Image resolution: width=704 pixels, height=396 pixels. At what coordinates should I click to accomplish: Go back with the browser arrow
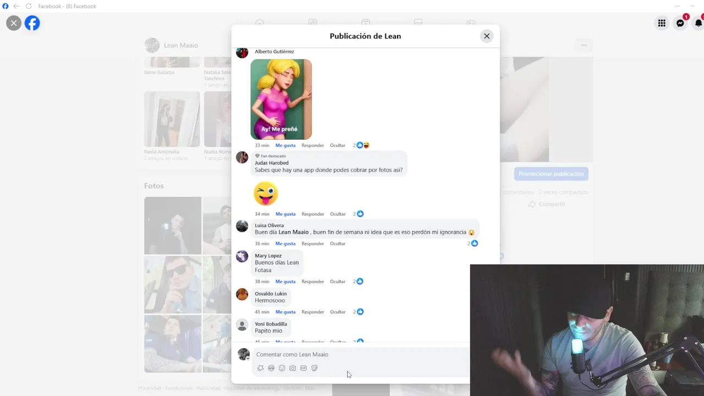click(16, 6)
